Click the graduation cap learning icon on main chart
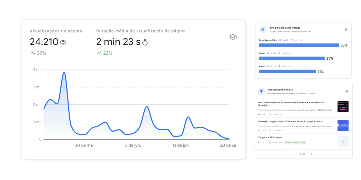This screenshot has width=361, height=180. (233, 37)
